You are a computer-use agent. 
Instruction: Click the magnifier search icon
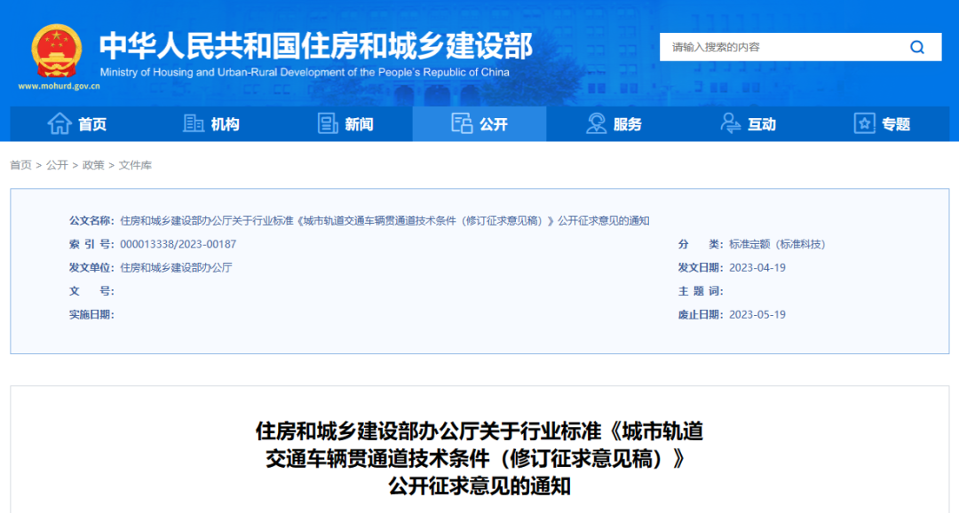[917, 47]
